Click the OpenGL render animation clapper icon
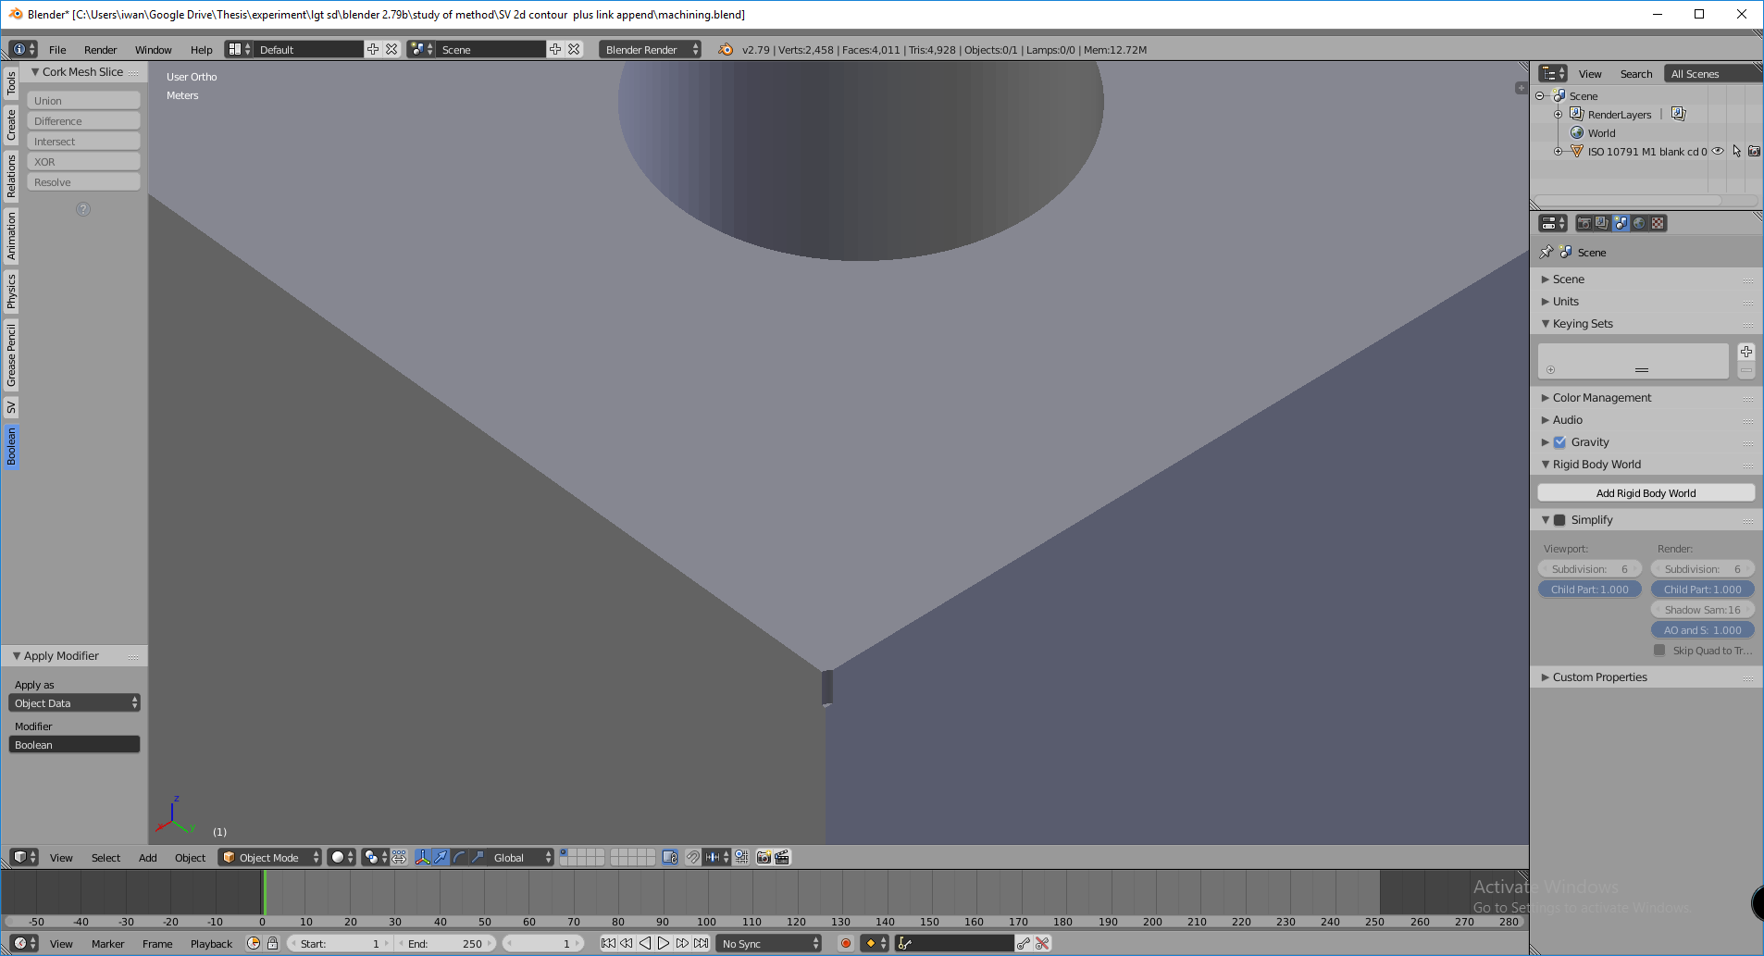The image size is (1764, 956). tap(782, 857)
